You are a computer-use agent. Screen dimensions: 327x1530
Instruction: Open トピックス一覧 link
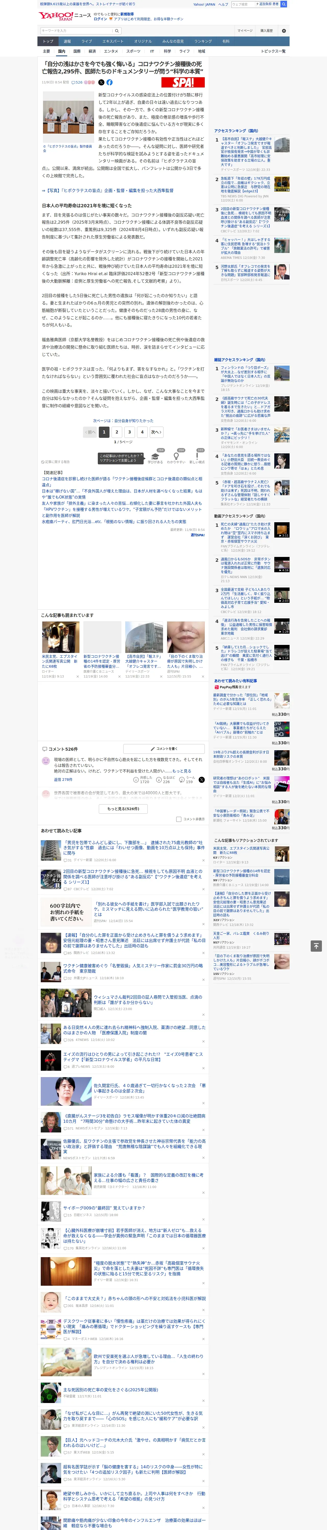(273, 51)
